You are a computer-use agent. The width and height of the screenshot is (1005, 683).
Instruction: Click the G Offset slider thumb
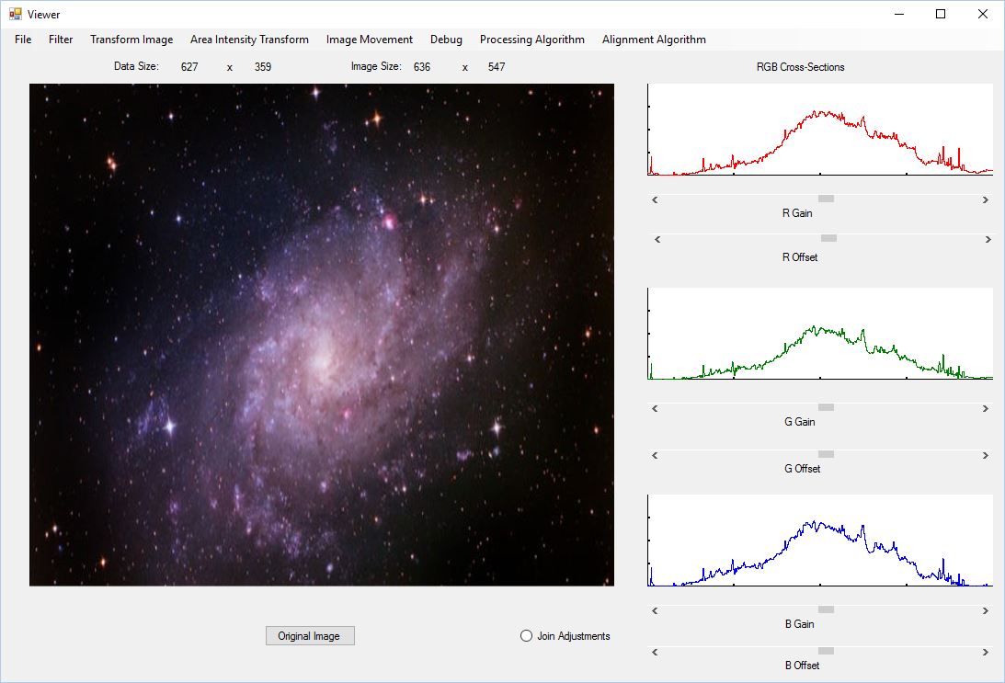[827, 455]
